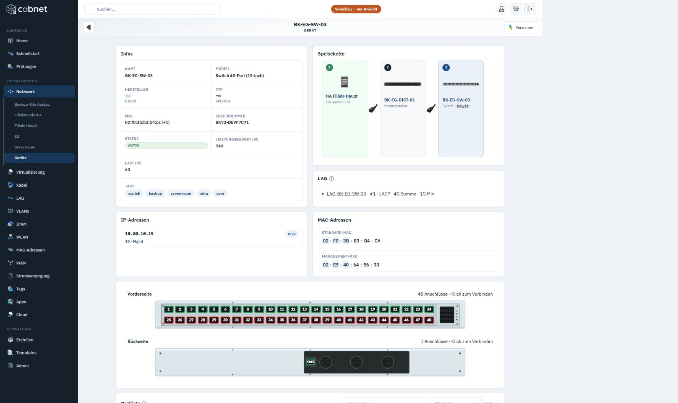This screenshot has width=678, height=403.
Task: Open Stromversorgung section
Action: 39,276
